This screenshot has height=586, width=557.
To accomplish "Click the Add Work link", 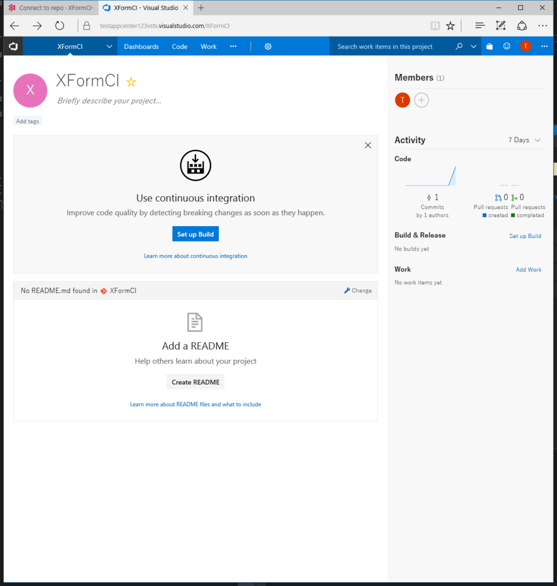I will (528, 270).
